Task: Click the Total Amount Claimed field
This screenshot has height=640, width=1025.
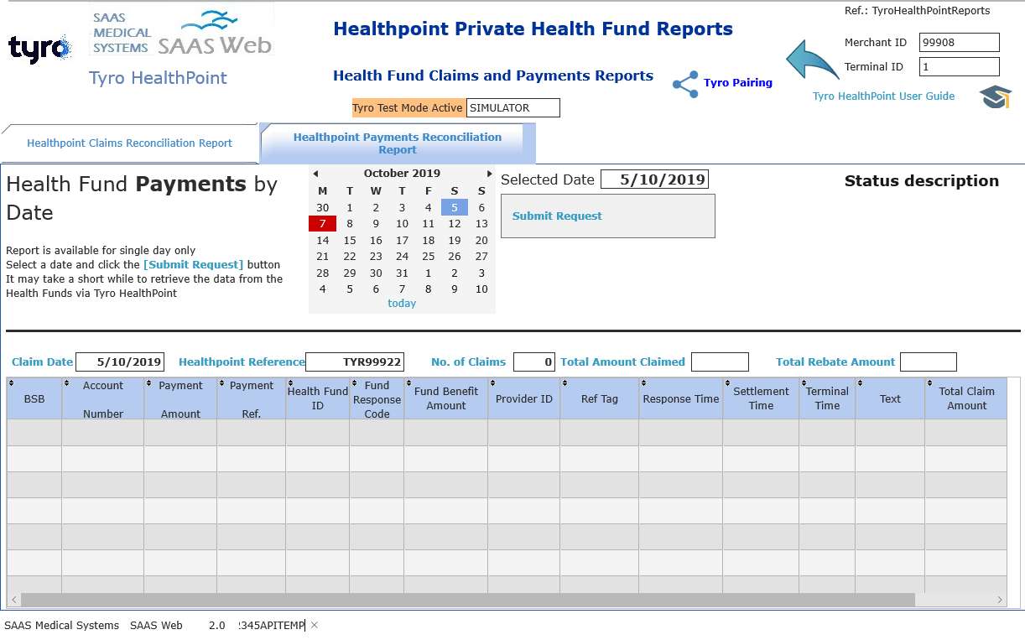Action: click(x=720, y=362)
